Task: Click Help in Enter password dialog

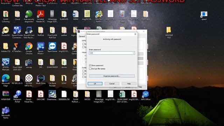Action: point(129,84)
